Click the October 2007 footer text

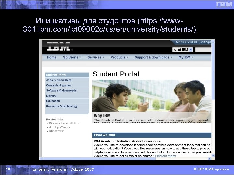(x=82, y=169)
